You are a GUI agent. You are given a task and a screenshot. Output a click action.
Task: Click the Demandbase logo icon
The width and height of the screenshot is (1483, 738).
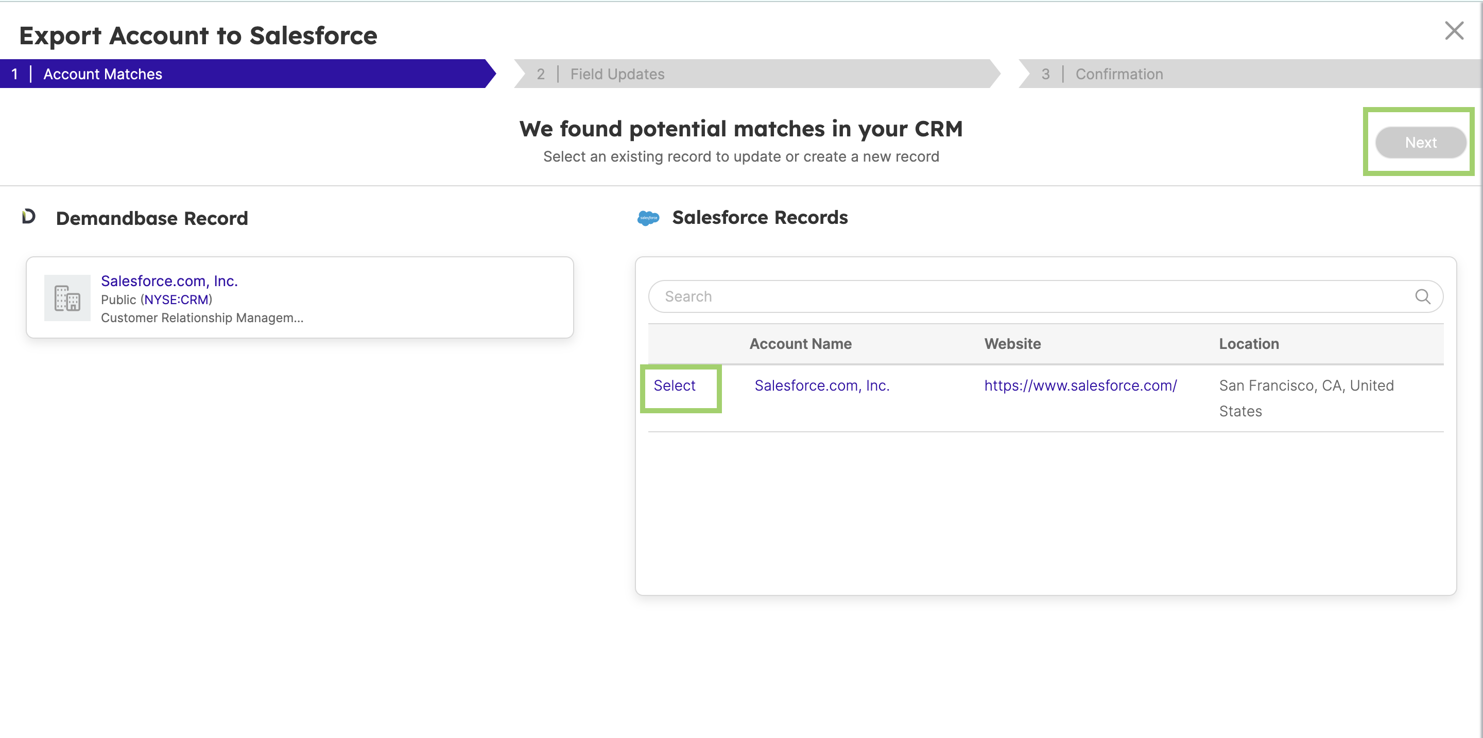pyautogui.click(x=28, y=216)
